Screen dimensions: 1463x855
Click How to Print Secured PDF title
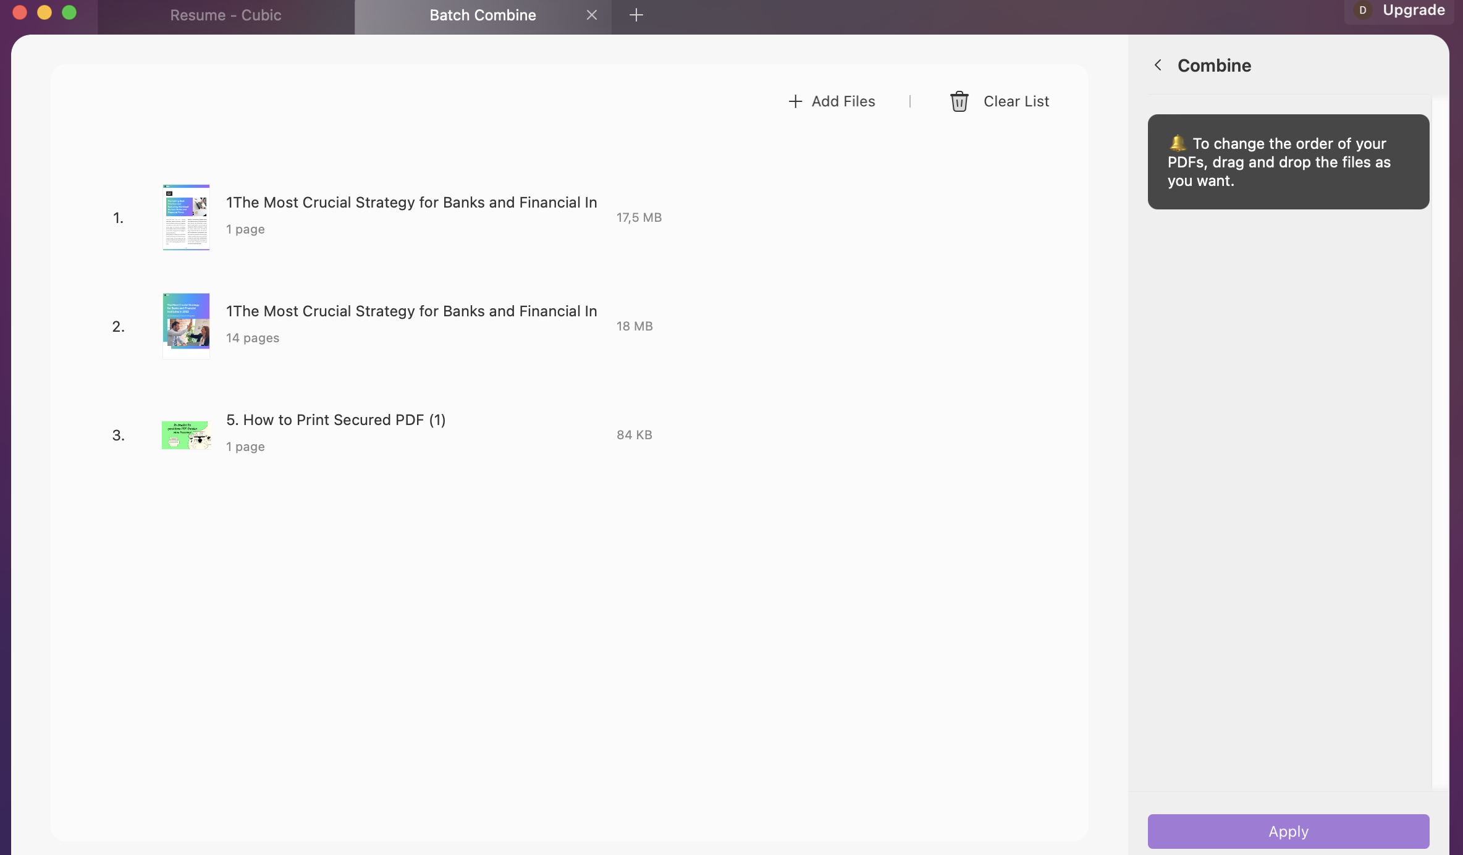click(335, 420)
